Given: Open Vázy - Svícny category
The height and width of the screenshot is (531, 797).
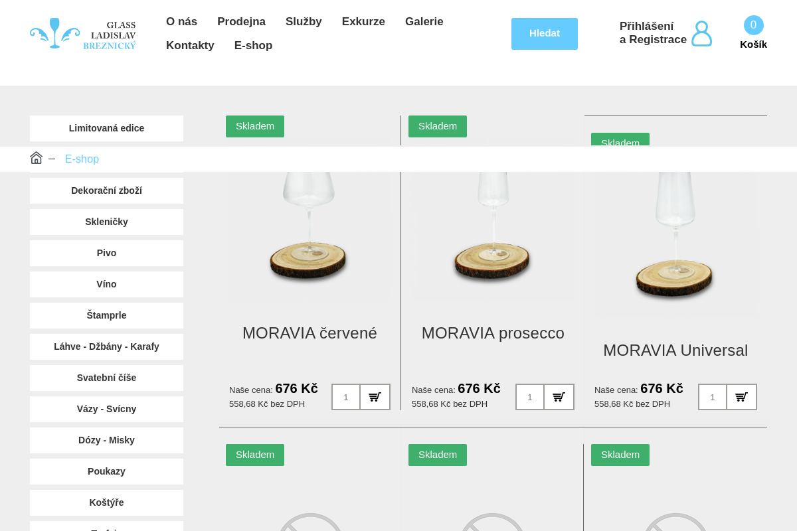Looking at the screenshot, I should click(x=106, y=409).
